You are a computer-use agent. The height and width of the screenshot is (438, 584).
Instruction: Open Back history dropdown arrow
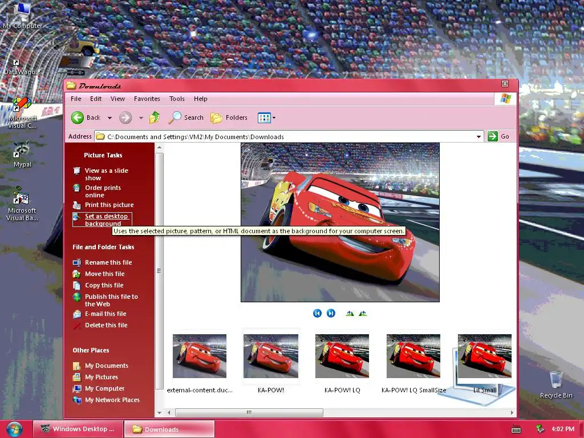tap(110, 118)
